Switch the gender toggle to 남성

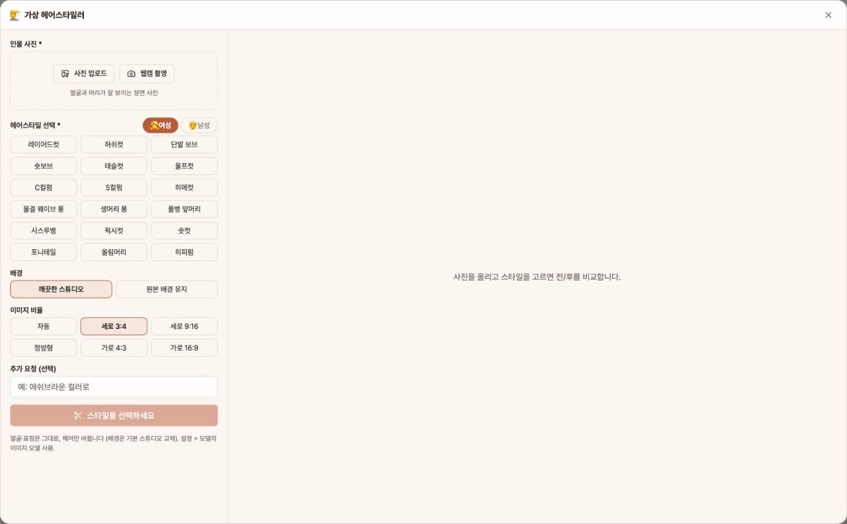click(x=199, y=125)
